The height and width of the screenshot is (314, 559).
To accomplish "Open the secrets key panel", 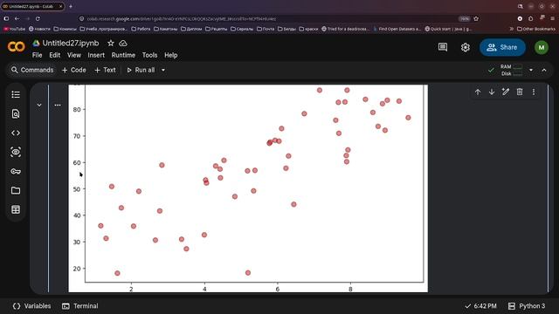I will click(16, 171).
